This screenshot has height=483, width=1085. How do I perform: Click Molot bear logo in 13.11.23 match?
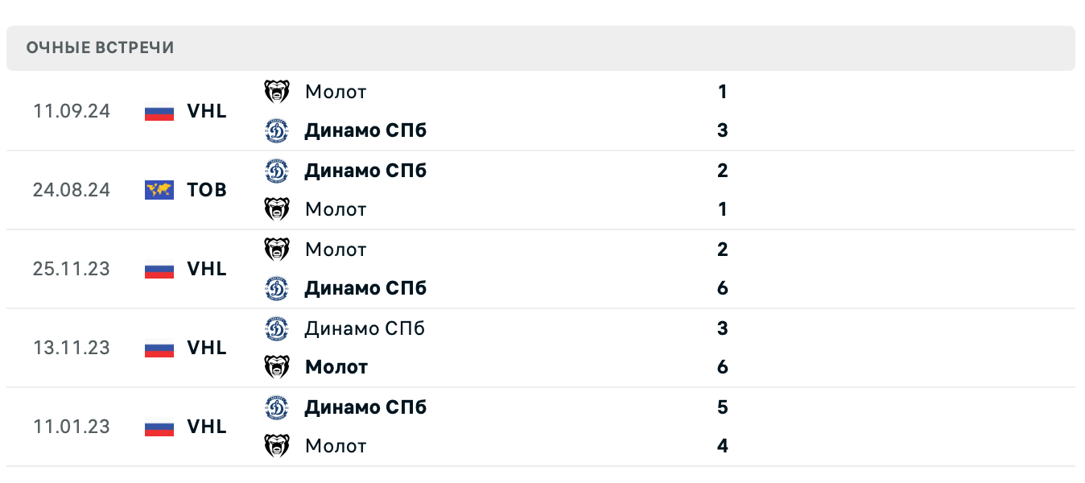tap(276, 367)
